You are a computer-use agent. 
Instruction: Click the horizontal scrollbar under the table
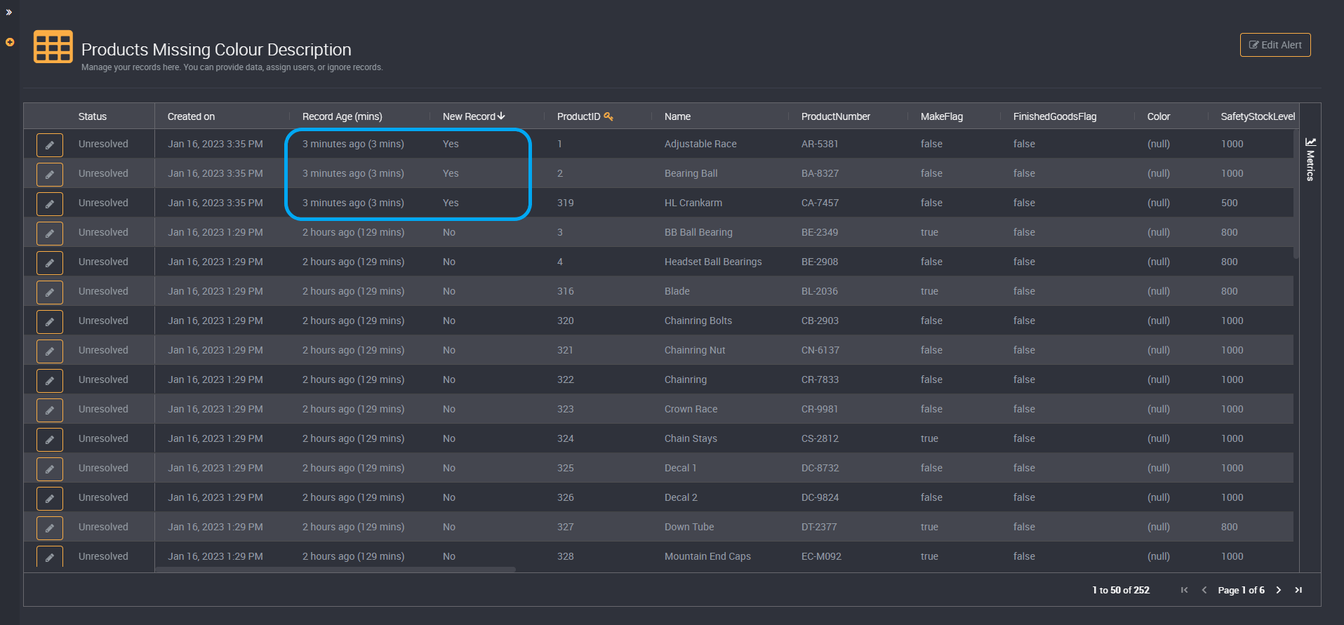(x=335, y=570)
